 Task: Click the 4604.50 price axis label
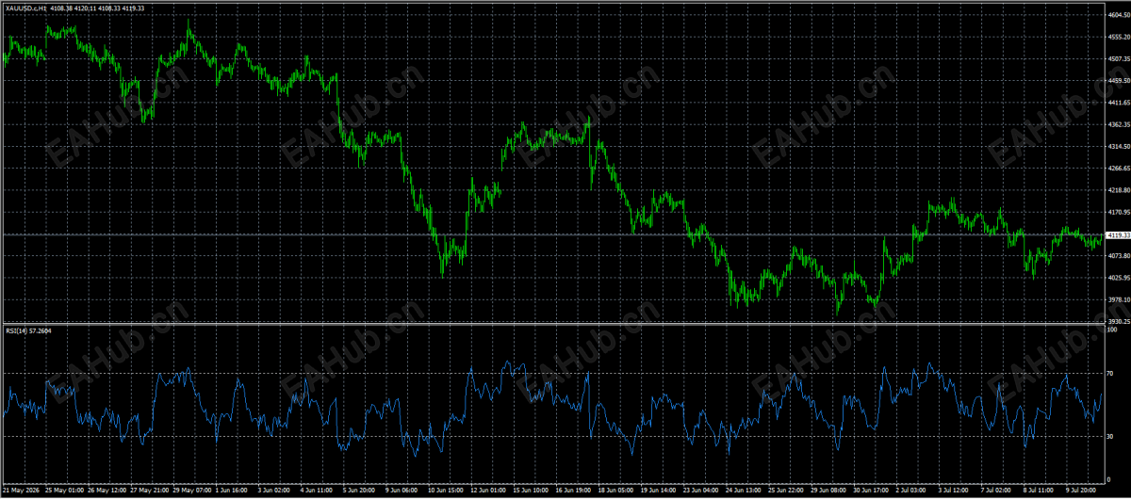[x=1119, y=15]
